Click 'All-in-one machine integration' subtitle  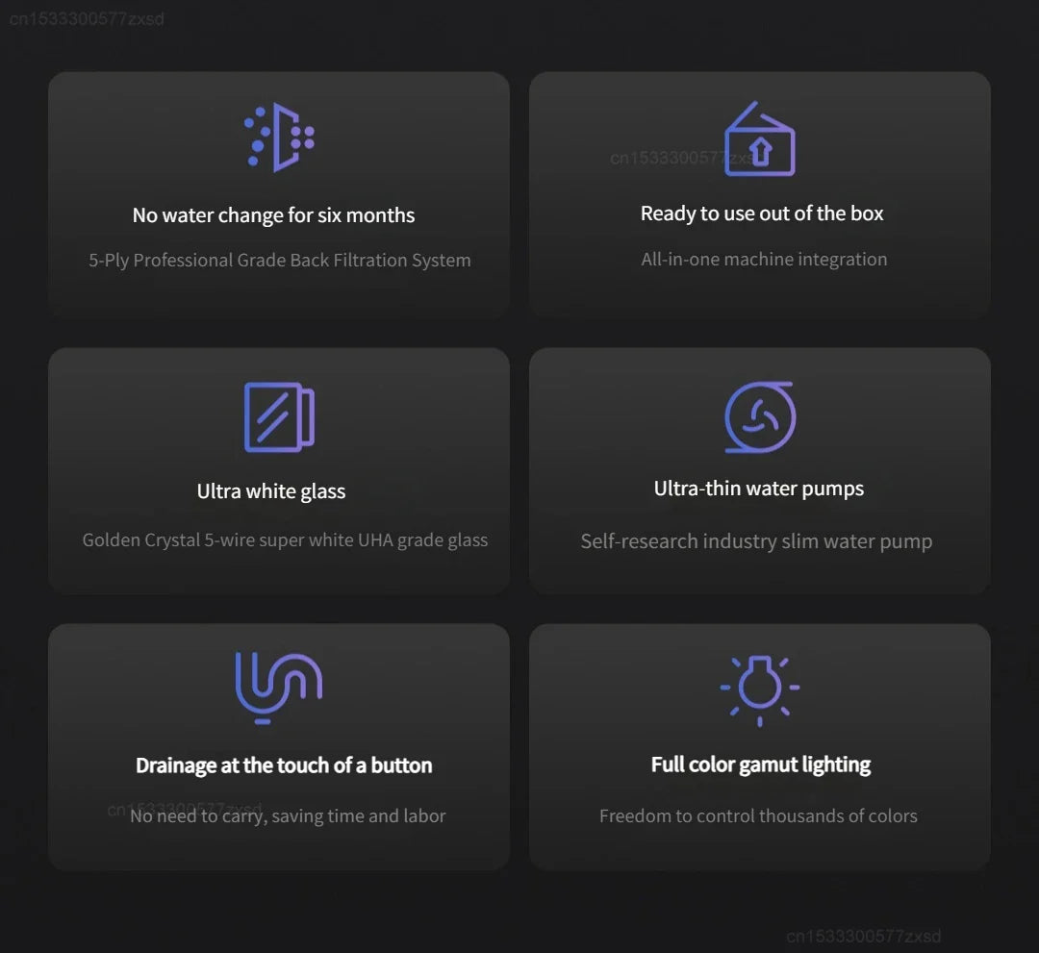(x=764, y=259)
